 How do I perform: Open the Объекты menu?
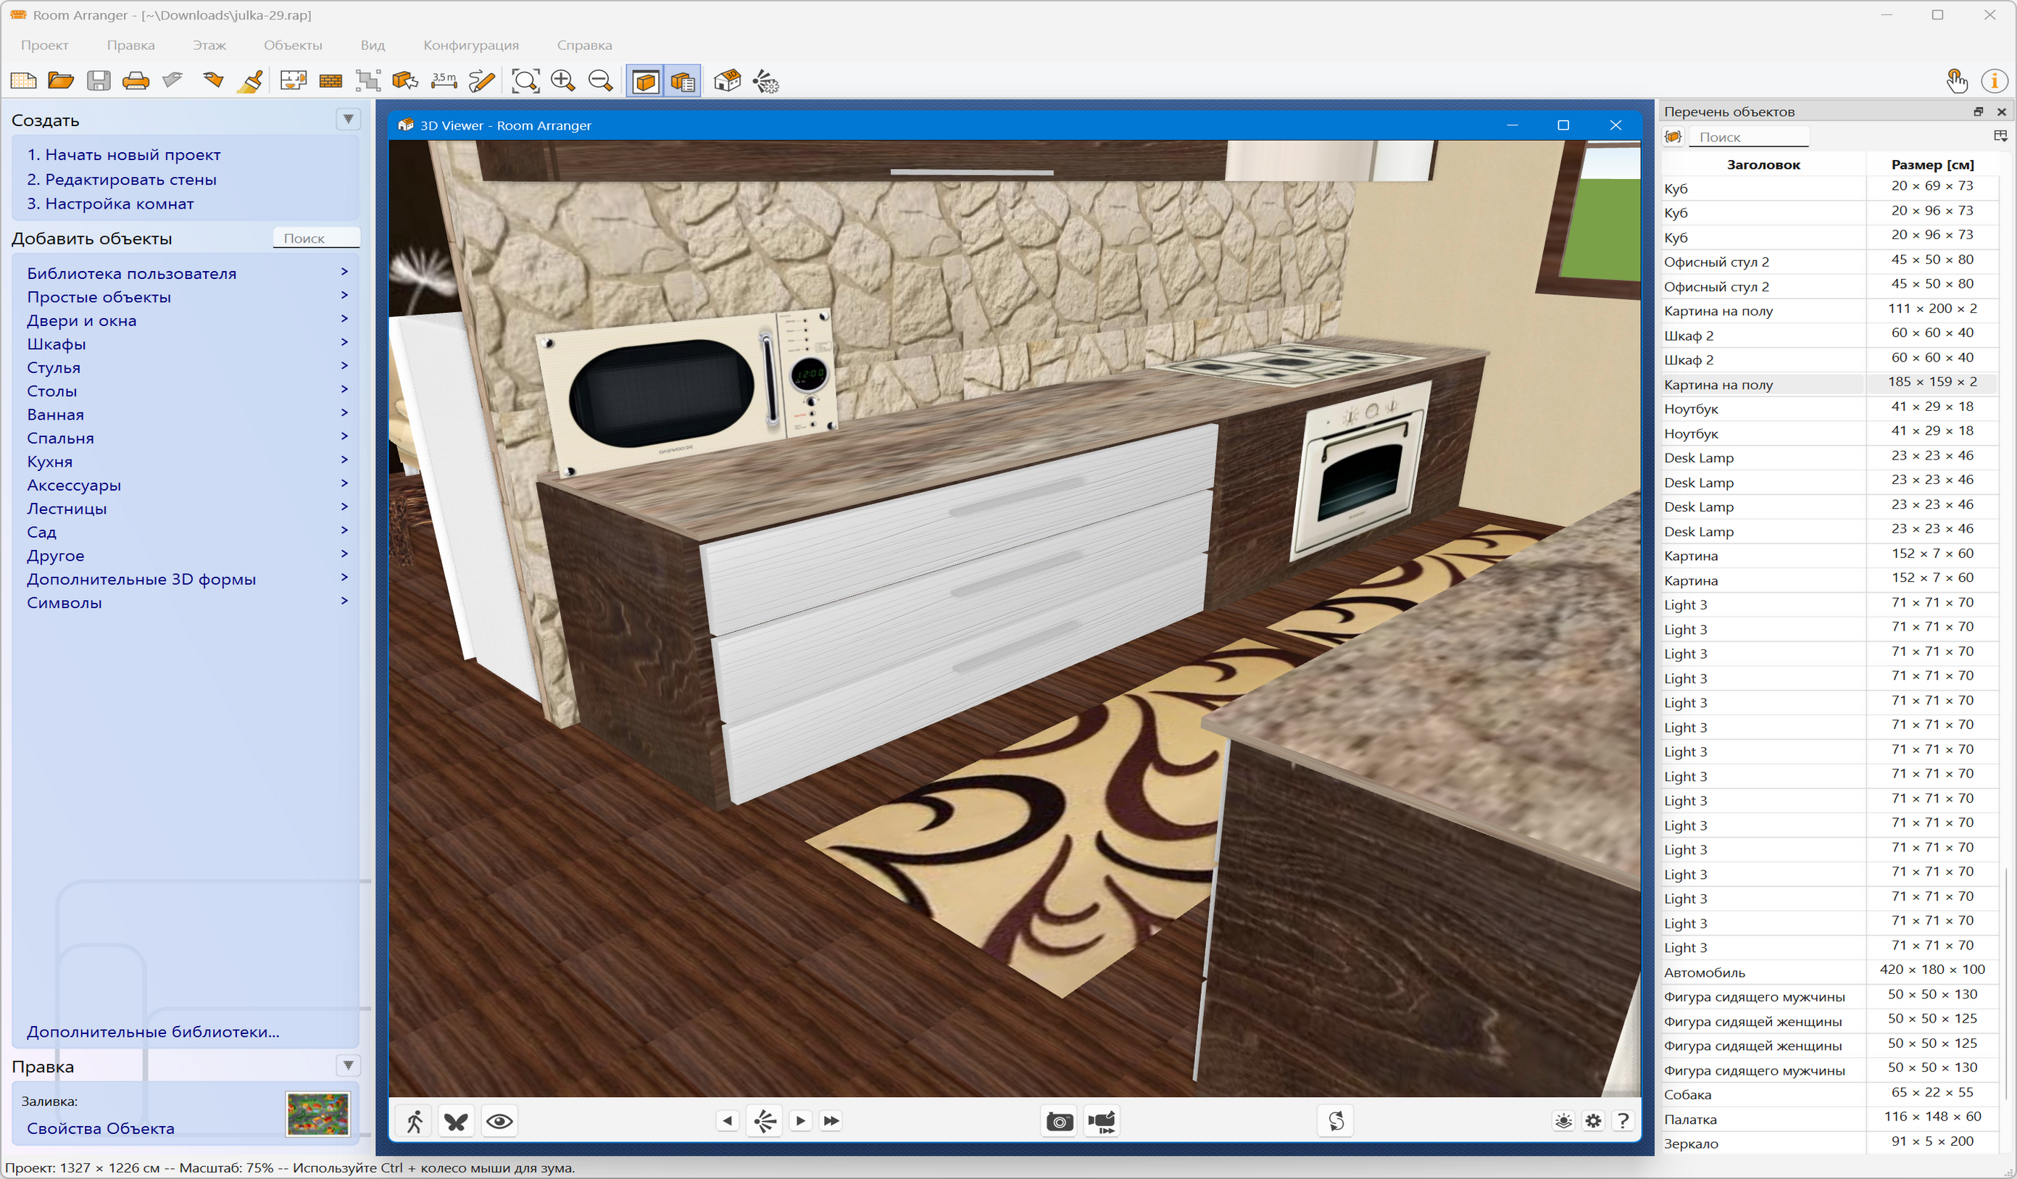tap(293, 46)
